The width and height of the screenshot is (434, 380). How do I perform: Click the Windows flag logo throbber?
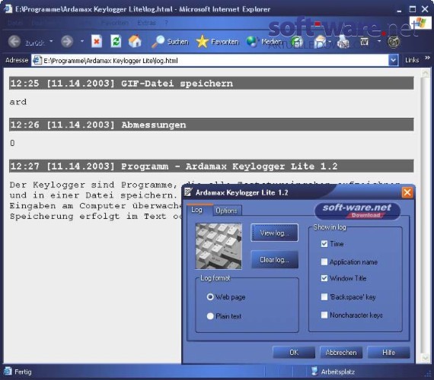pyautogui.click(x=420, y=23)
